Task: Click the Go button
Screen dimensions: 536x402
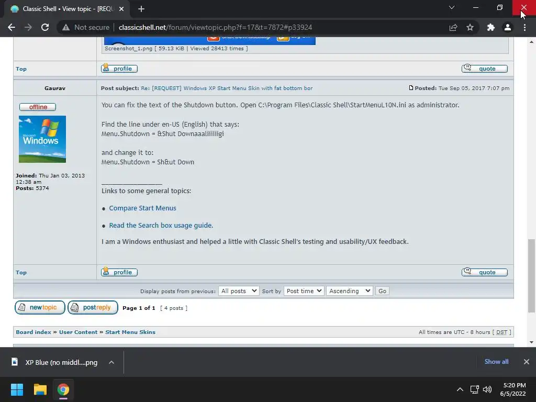Action: point(382,291)
